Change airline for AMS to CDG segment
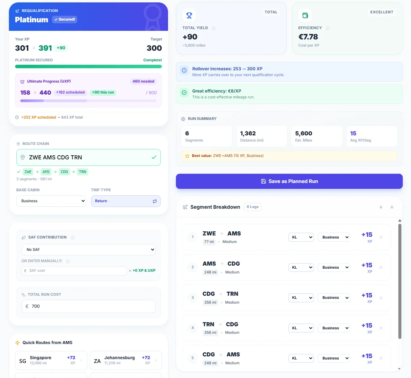411x378 pixels. 301,267
